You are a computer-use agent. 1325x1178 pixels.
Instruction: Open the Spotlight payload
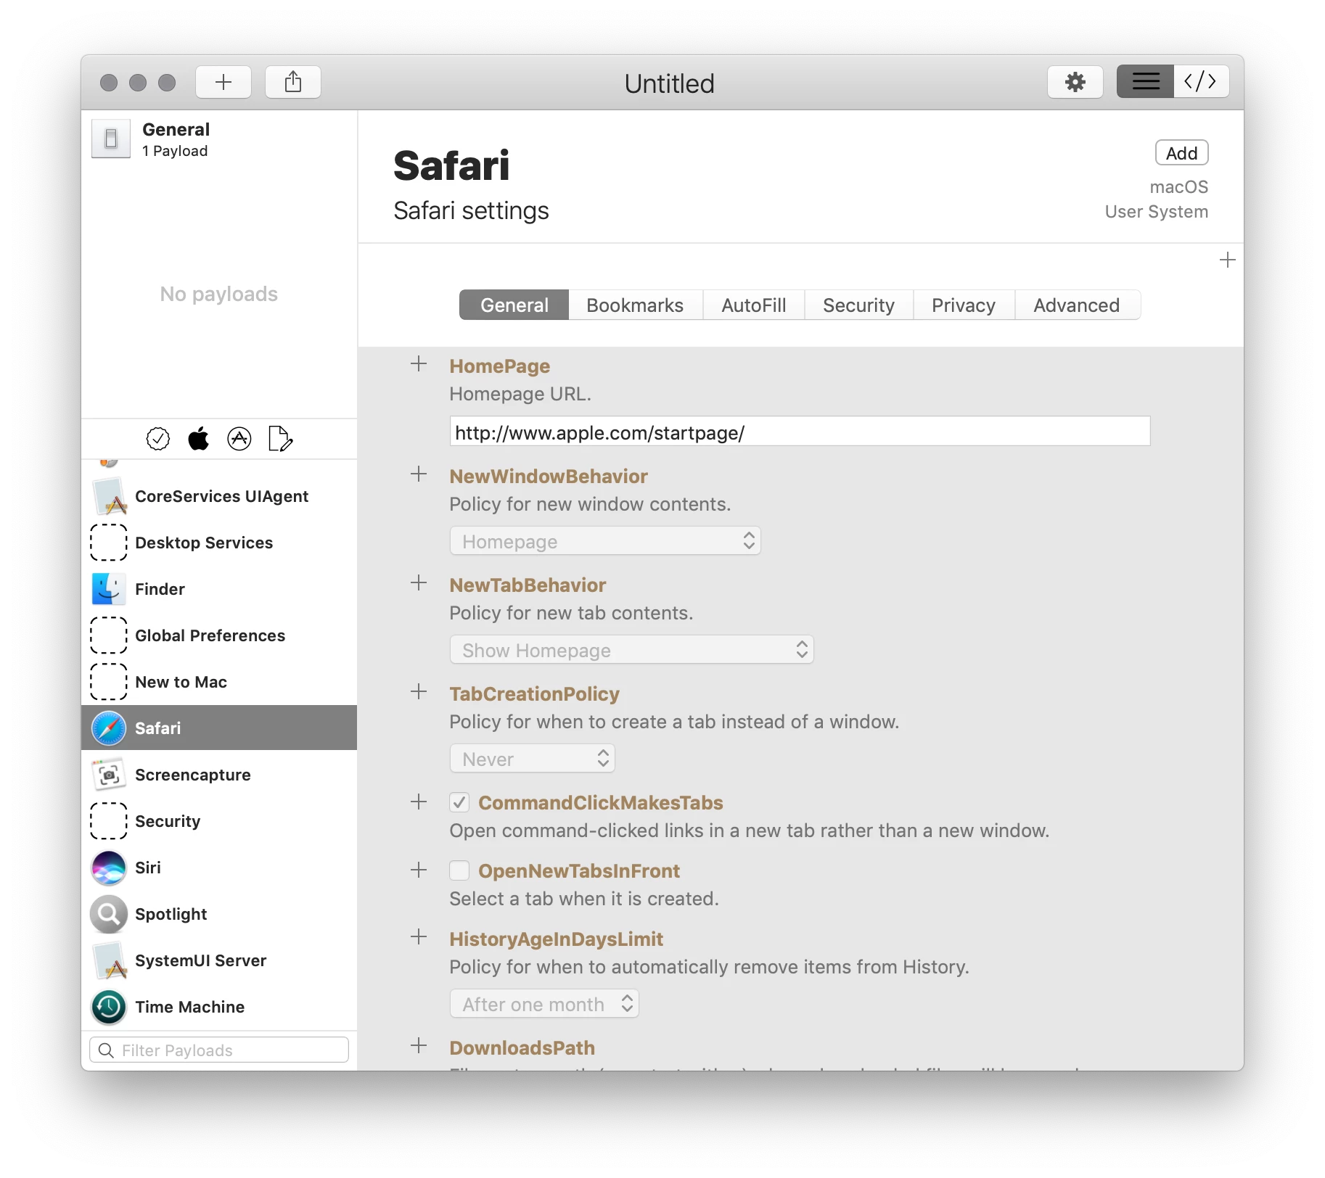pos(219,914)
